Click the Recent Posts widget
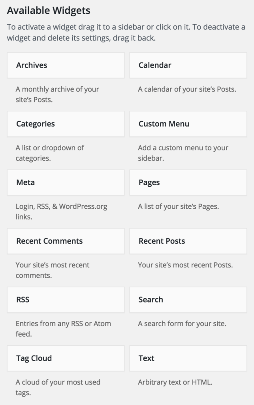 (x=188, y=241)
